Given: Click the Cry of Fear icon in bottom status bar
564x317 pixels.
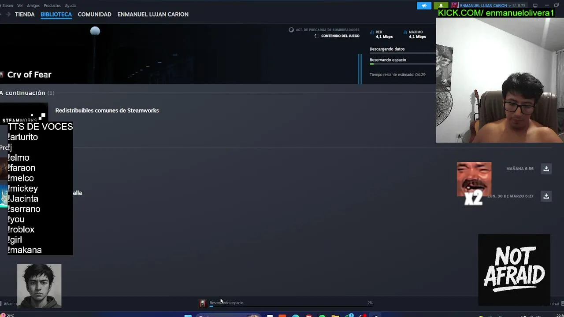Looking at the screenshot, I should 202,303.
